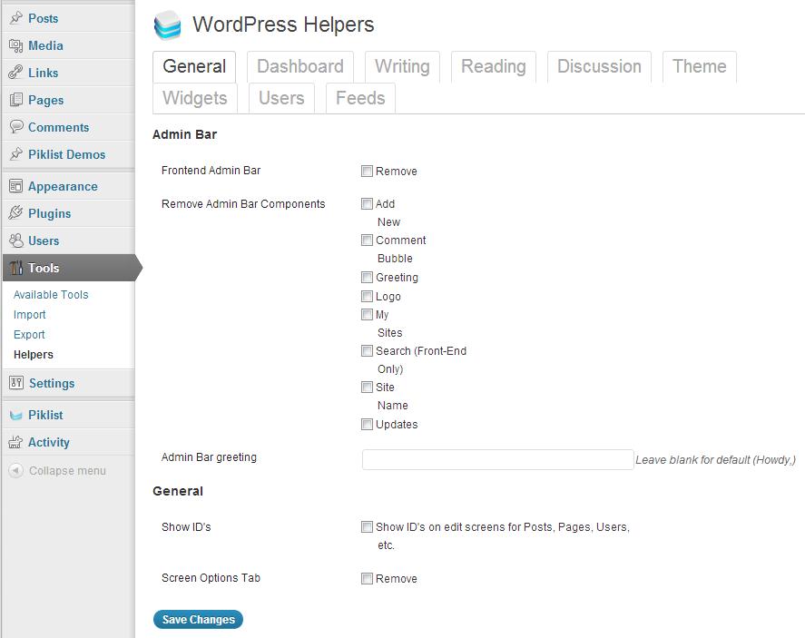Click the Links menu label
This screenshot has width=805, height=638.
click(x=44, y=73)
